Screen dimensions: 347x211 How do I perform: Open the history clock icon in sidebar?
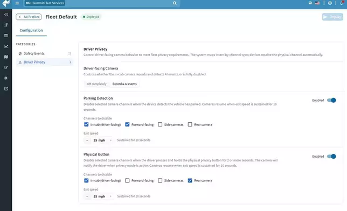pos(6,15)
